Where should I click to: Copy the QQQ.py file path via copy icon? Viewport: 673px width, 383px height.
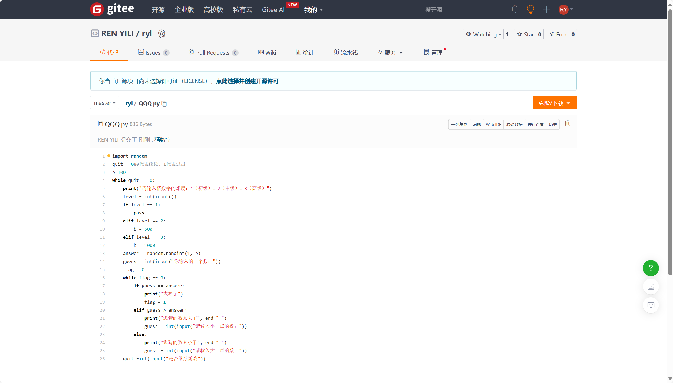(164, 104)
